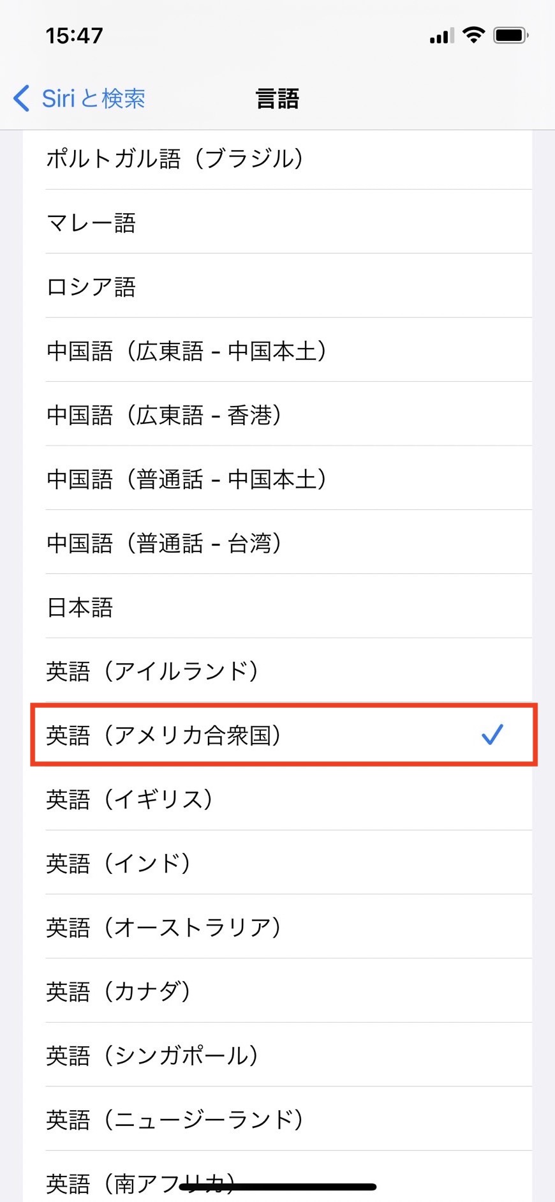Viewport: 555px width, 1202px height.
Task: Choose 中国語（広東語 - 香港）
Action: tap(164, 415)
